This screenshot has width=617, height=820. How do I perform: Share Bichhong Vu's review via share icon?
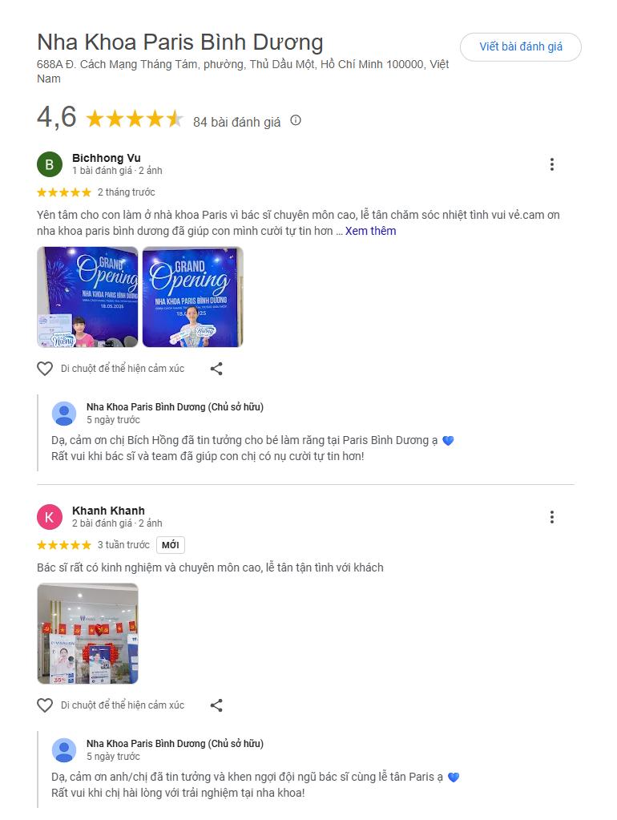tap(216, 369)
